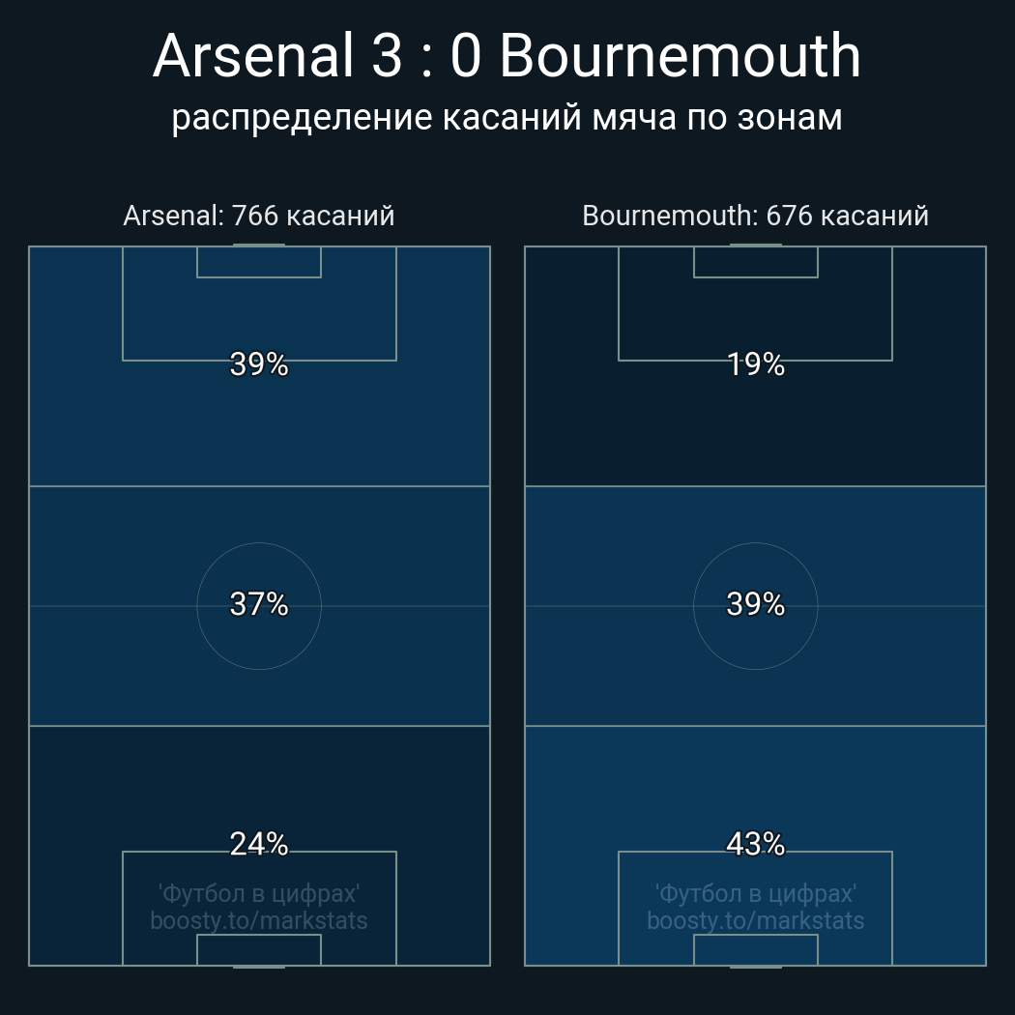Select Bournemouth's 19% attacking third label

click(755, 364)
